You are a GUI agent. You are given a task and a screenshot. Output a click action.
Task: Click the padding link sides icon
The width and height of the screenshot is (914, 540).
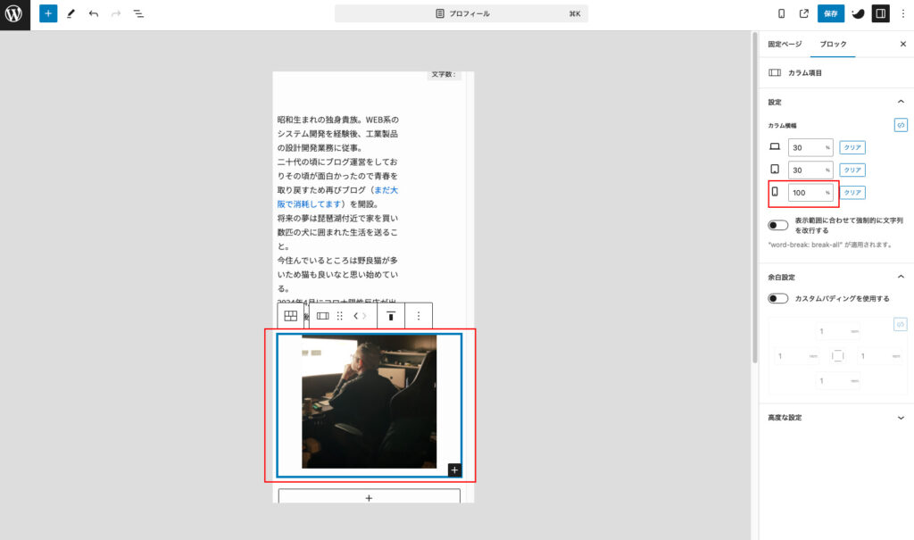coord(900,325)
